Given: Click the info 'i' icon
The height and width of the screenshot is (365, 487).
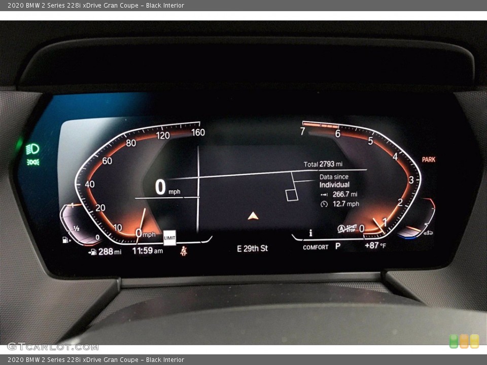Looking at the screenshot, I should coord(310,233).
